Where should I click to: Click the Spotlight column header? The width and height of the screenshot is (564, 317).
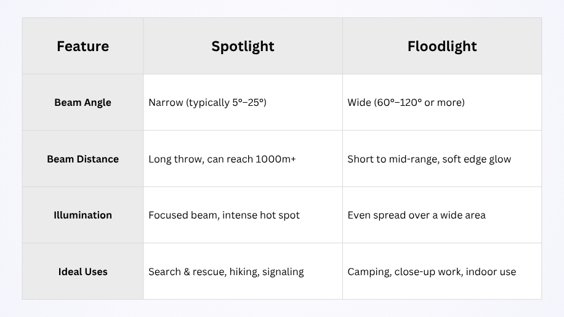pos(243,46)
